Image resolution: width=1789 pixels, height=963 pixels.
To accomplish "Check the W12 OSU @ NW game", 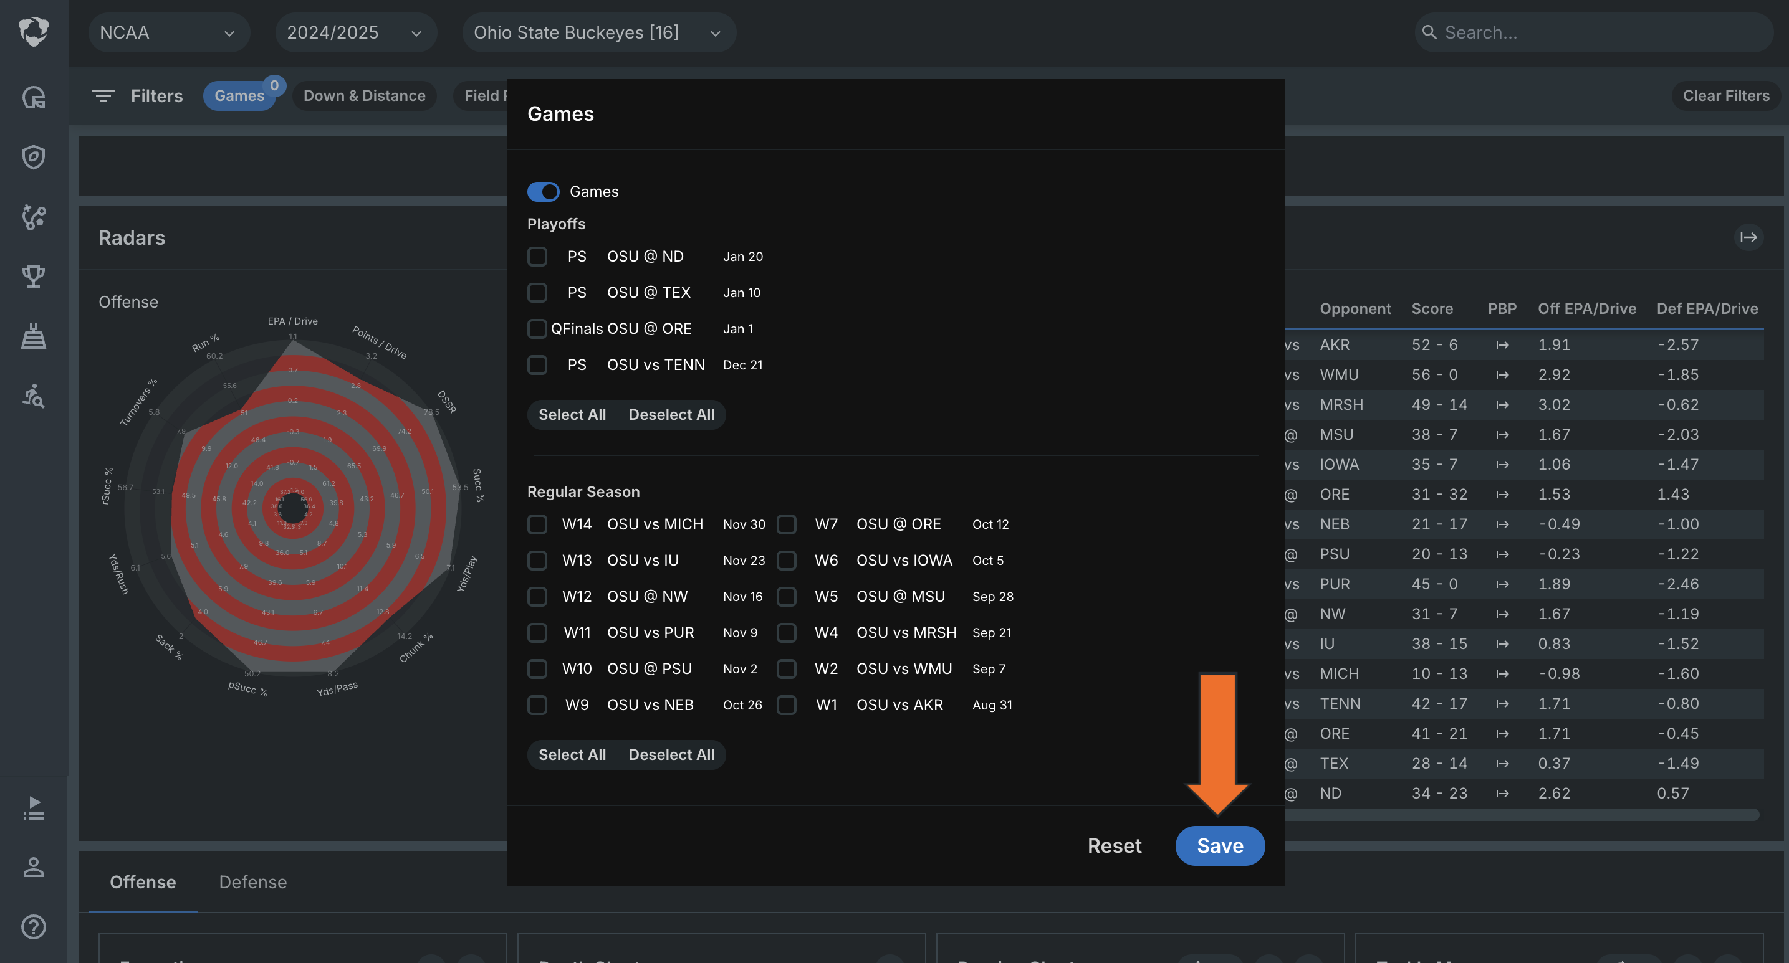I will [537, 597].
